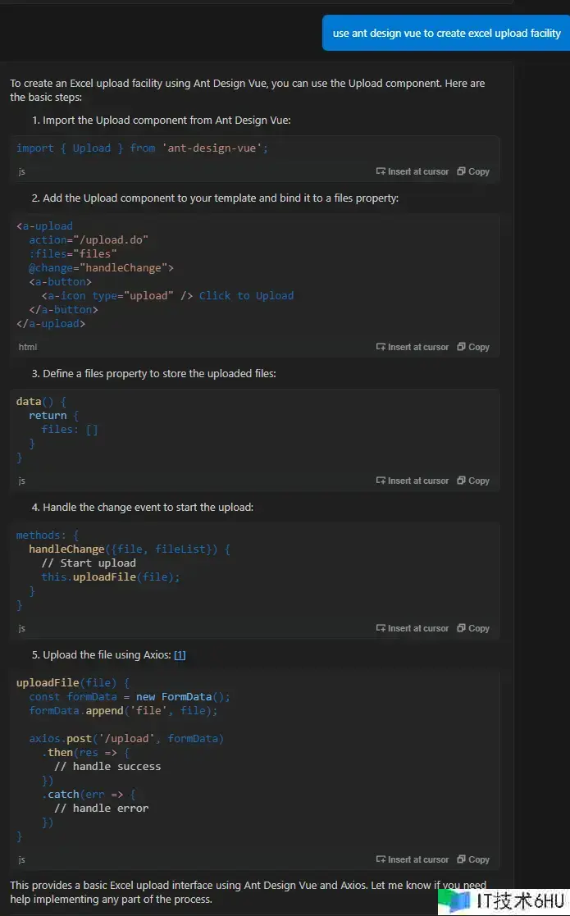
Task: Open the [1] reference link
Action: pyautogui.click(x=180, y=655)
